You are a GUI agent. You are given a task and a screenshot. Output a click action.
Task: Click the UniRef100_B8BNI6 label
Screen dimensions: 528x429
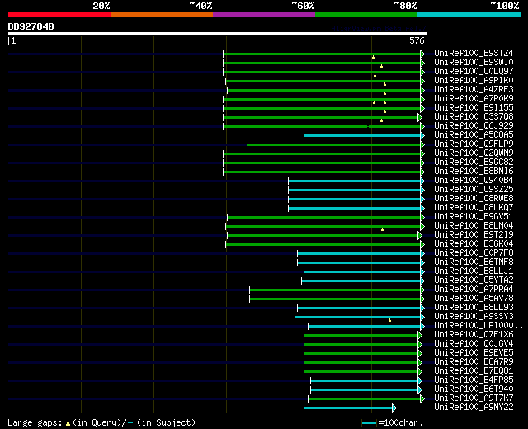coord(474,172)
